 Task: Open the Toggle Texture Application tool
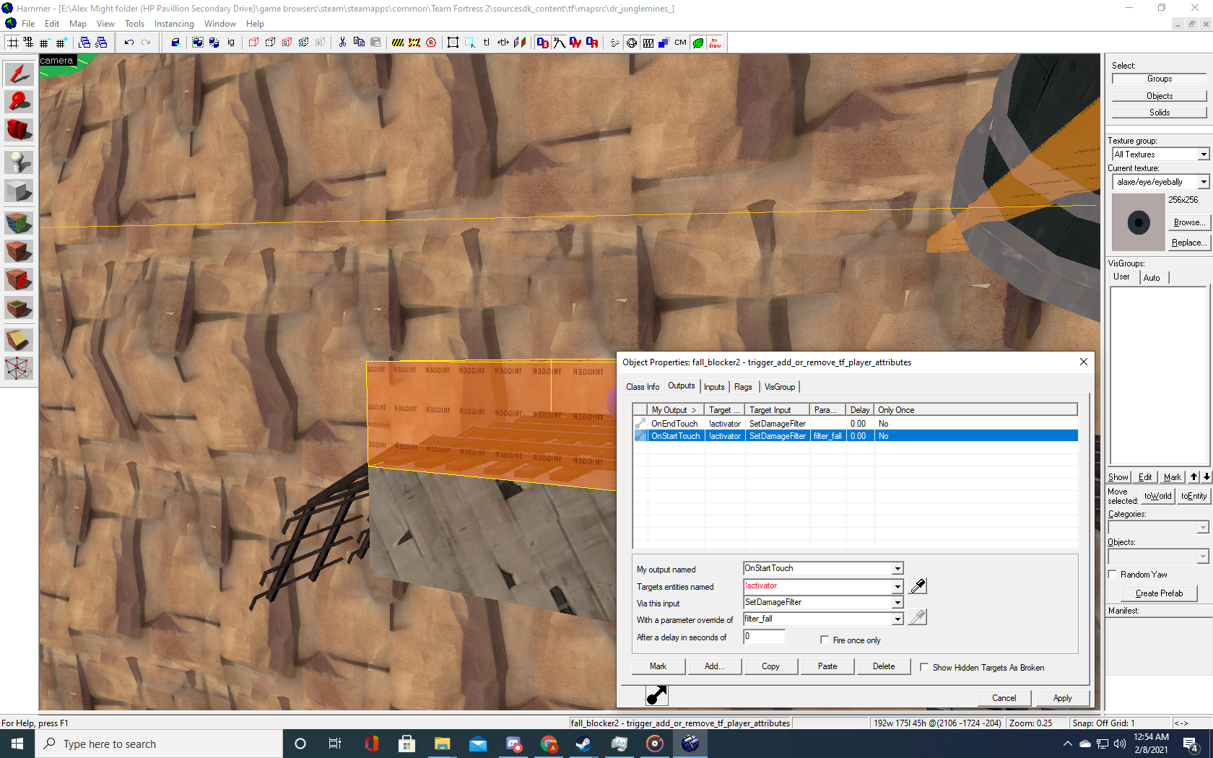point(19,222)
